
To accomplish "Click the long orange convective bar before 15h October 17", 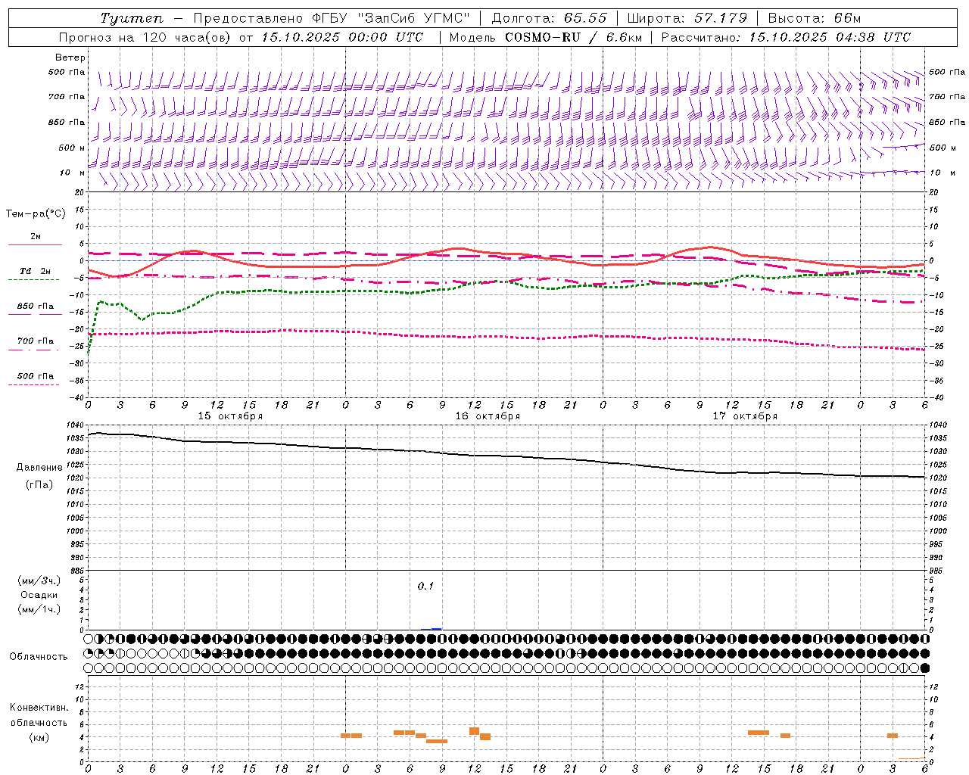I will coord(759,733).
